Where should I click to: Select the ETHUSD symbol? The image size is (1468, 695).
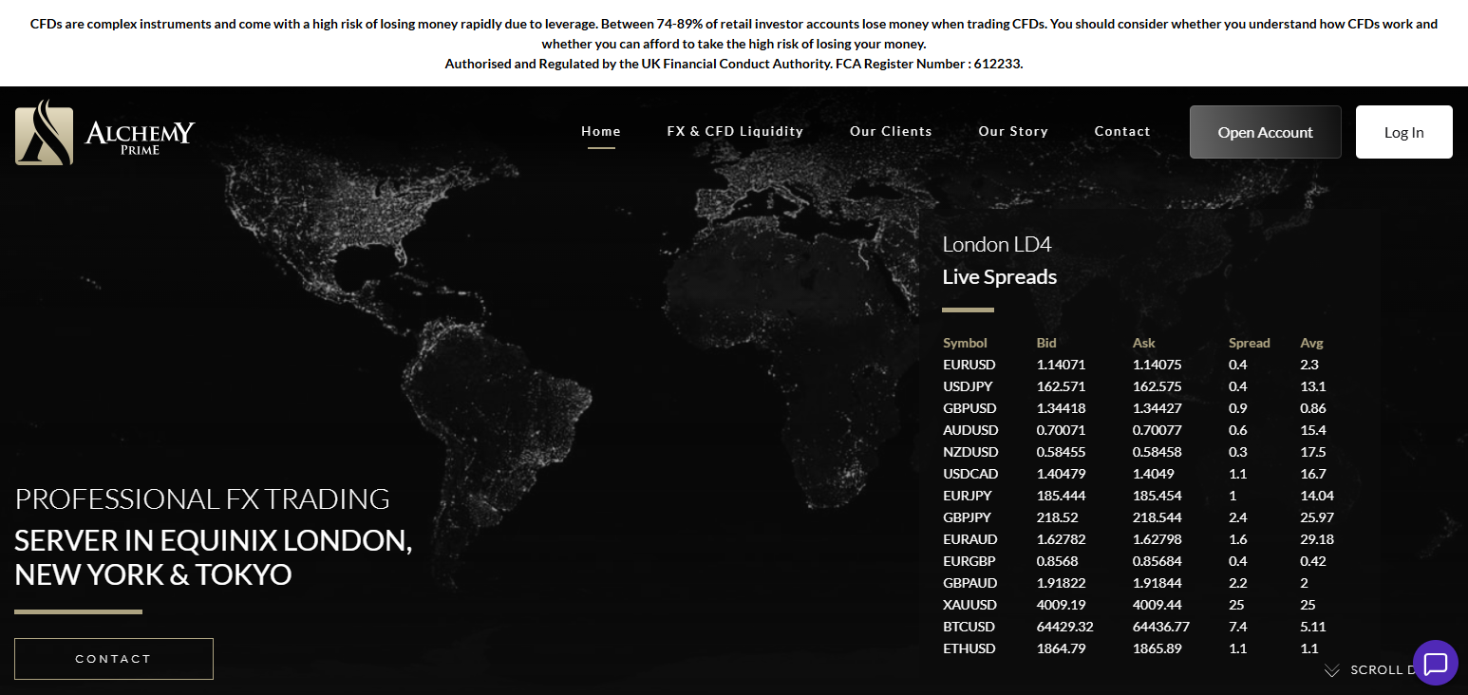[969, 648]
